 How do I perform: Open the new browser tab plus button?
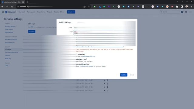[27, 2]
